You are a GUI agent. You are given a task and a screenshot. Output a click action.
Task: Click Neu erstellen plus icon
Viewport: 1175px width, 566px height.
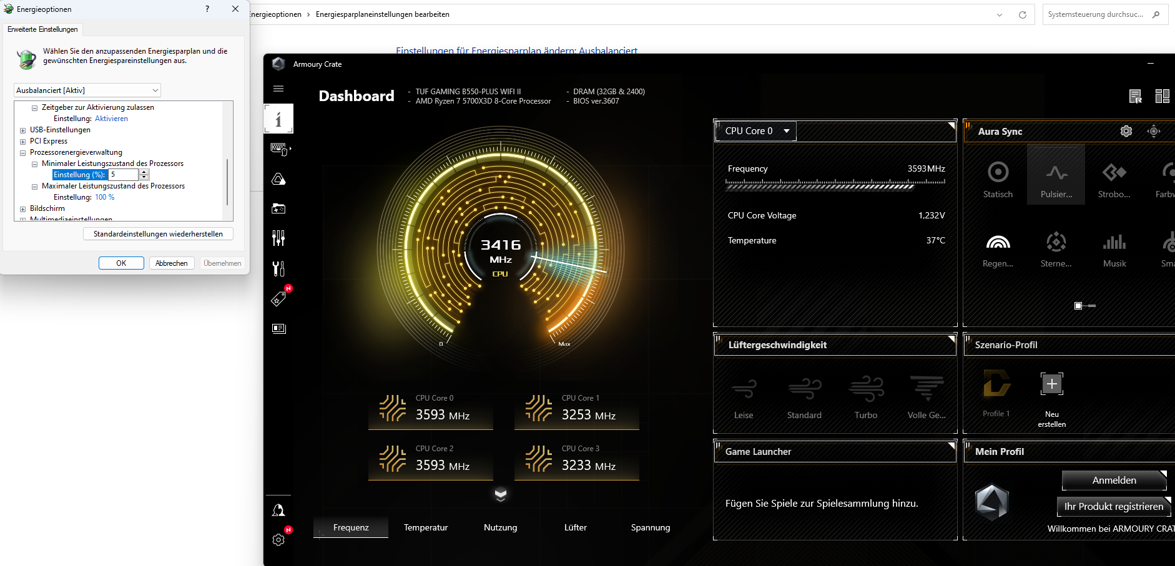pos(1052,384)
